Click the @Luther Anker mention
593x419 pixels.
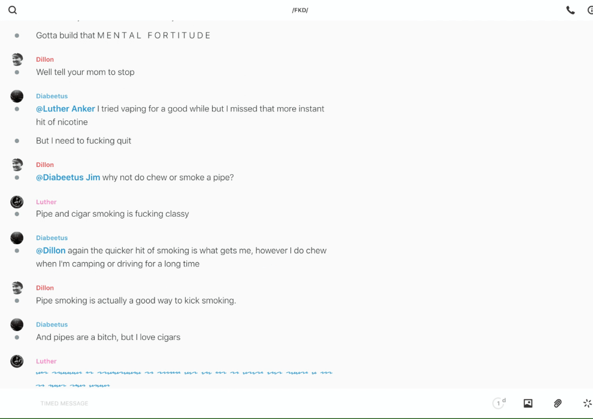pyautogui.click(x=66, y=109)
